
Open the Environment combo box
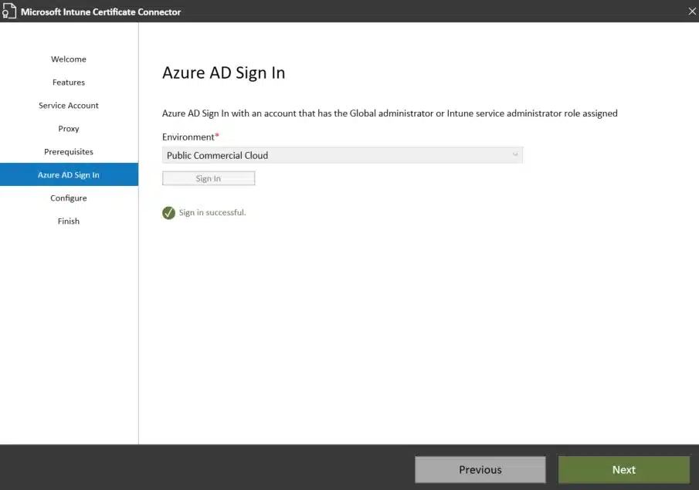click(342, 155)
